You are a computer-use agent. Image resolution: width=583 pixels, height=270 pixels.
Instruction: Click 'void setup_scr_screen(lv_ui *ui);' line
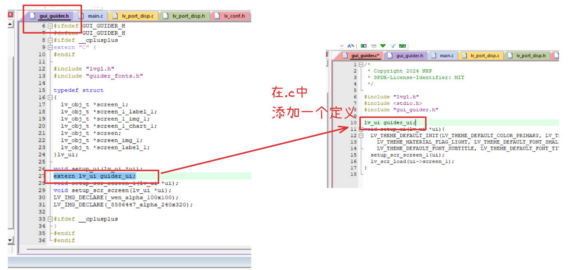tap(113, 190)
